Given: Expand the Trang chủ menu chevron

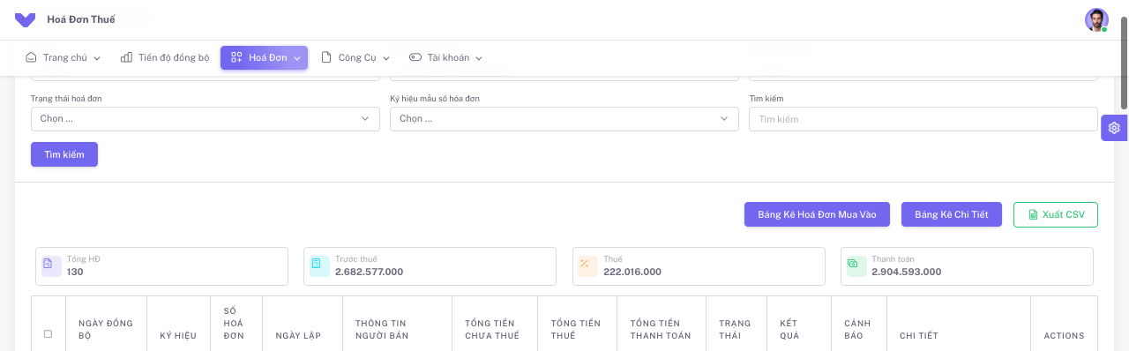Looking at the screenshot, I should pyautogui.click(x=97, y=58).
